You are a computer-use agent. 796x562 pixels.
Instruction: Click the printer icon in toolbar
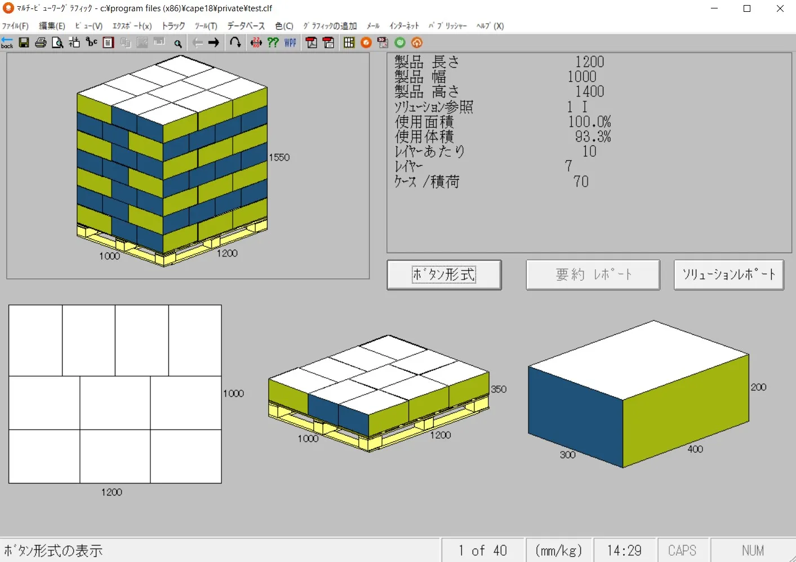tap(41, 43)
